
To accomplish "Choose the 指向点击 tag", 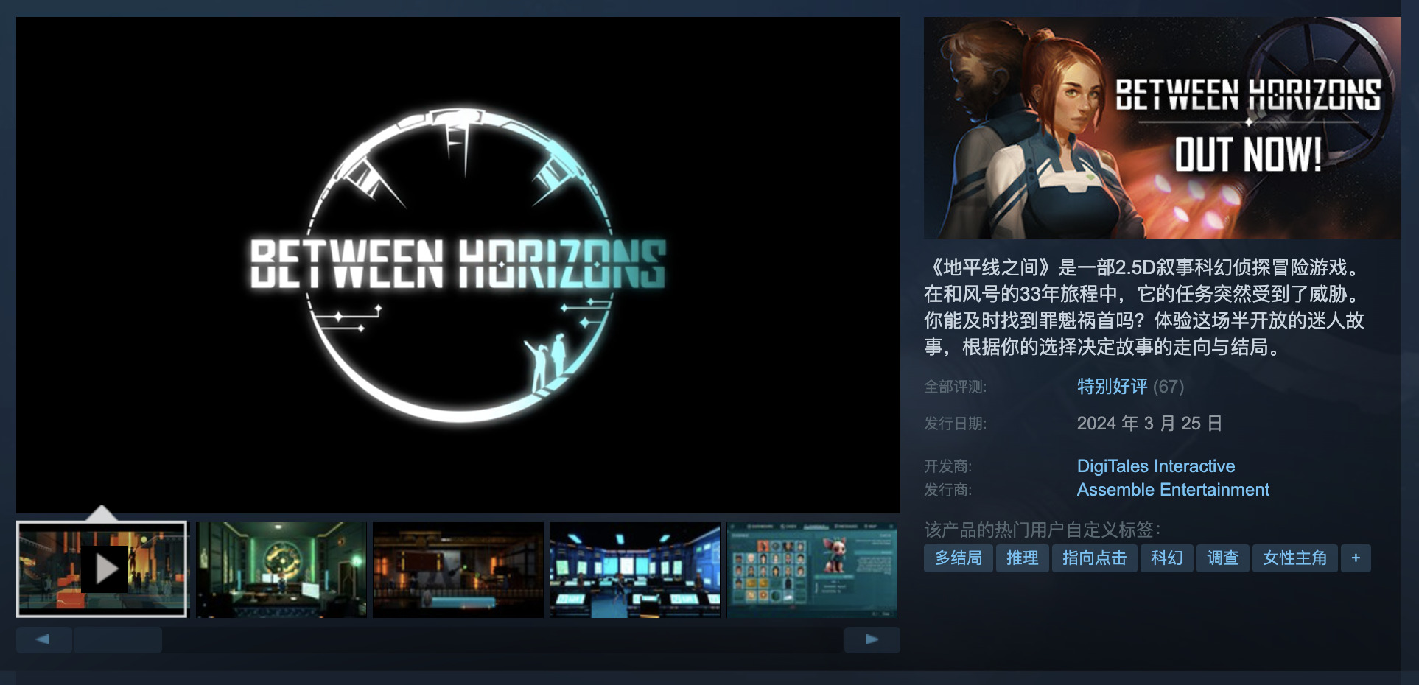I will coord(1094,558).
